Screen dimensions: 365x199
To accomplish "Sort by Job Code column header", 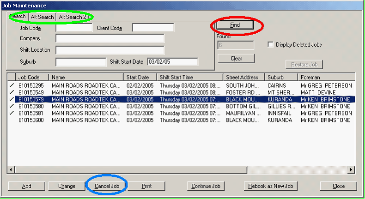I will tap(32, 77).
